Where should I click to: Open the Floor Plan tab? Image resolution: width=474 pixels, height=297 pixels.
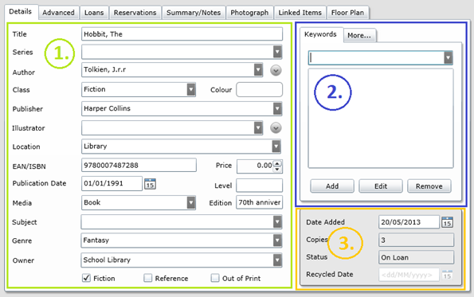(347, 13)
